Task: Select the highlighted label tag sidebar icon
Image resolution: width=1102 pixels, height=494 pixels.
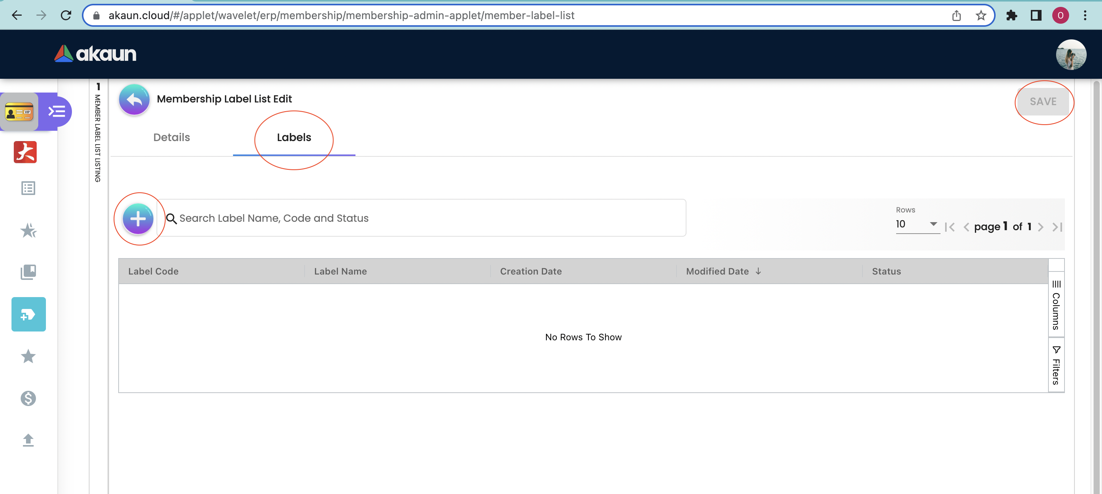Action: click(28, 315)
